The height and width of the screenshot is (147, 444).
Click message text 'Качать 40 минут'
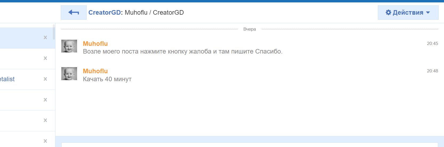107,79
